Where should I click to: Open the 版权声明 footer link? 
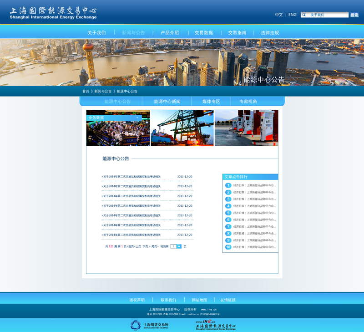click(137, 300)
